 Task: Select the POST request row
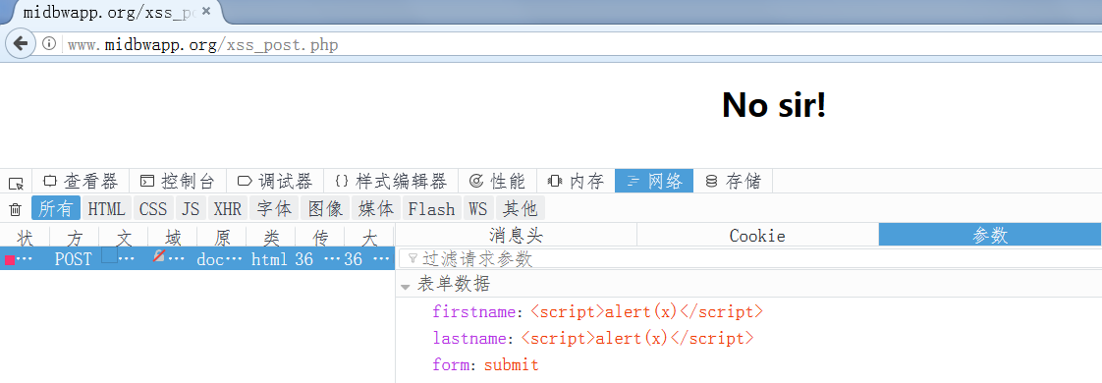[x=196, y=258]
